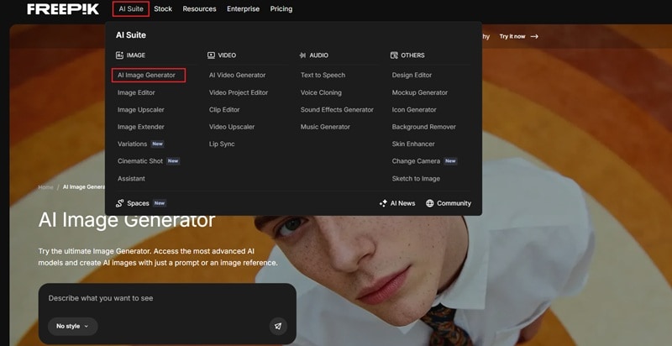Open Voice Cloning
The image size is (672, 346).
tap(321, 92)
